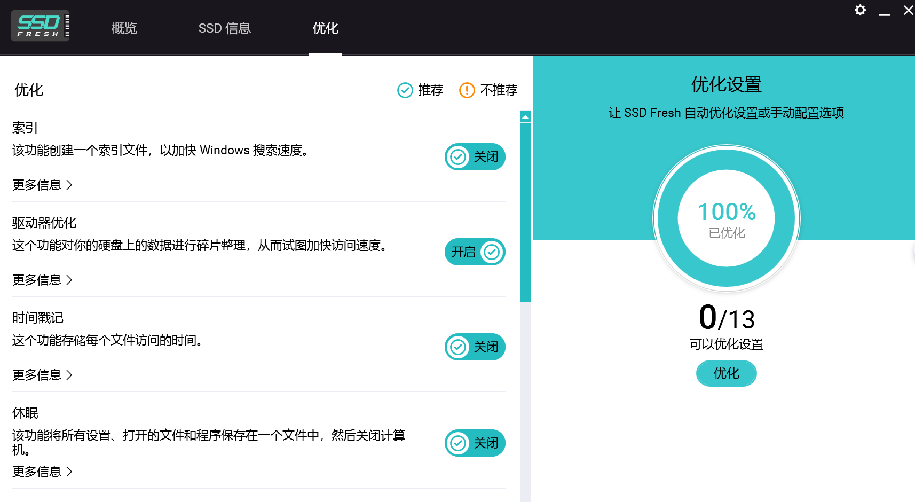Toggle the 驱动器优化 switch showing 开启
This screenshot has width=915, height=502.
point(475,252)
